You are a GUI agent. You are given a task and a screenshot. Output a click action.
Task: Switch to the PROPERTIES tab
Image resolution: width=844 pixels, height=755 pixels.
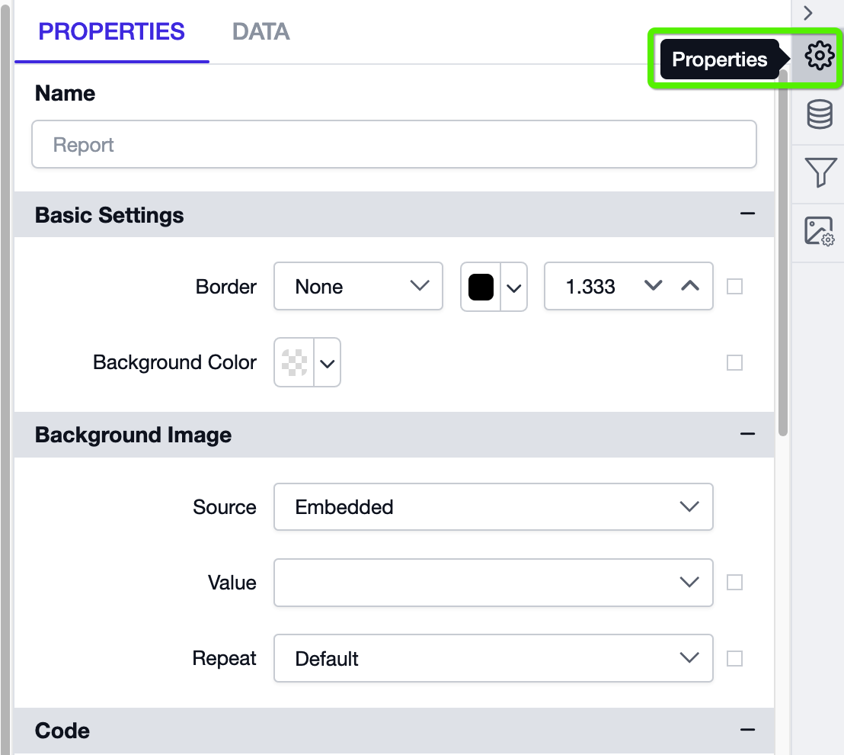click(x=111, y=32)
